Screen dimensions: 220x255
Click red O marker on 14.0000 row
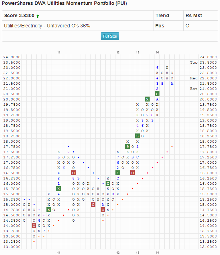click(x=34, y=225)
